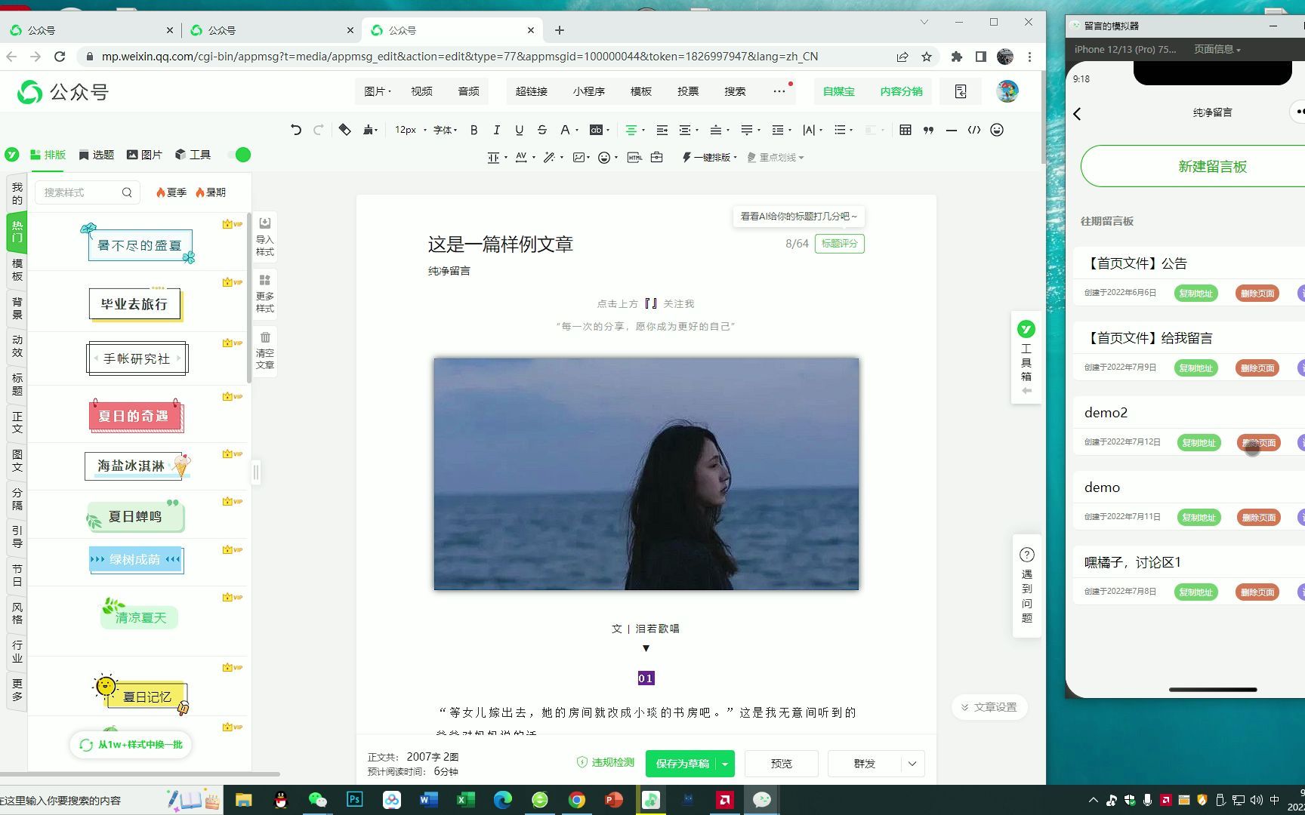
Task: Open the font color picker A
Action: tap(568, 130)
